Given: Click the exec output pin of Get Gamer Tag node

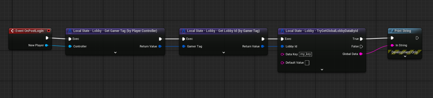Looking at the screenshot, I should (x=160, y=39).
